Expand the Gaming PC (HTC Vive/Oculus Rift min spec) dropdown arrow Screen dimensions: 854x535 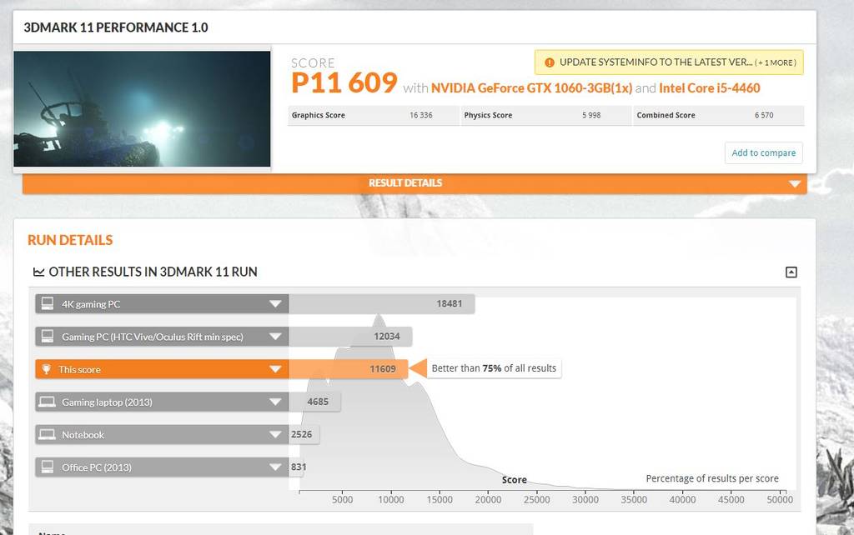tap(275, 337)
